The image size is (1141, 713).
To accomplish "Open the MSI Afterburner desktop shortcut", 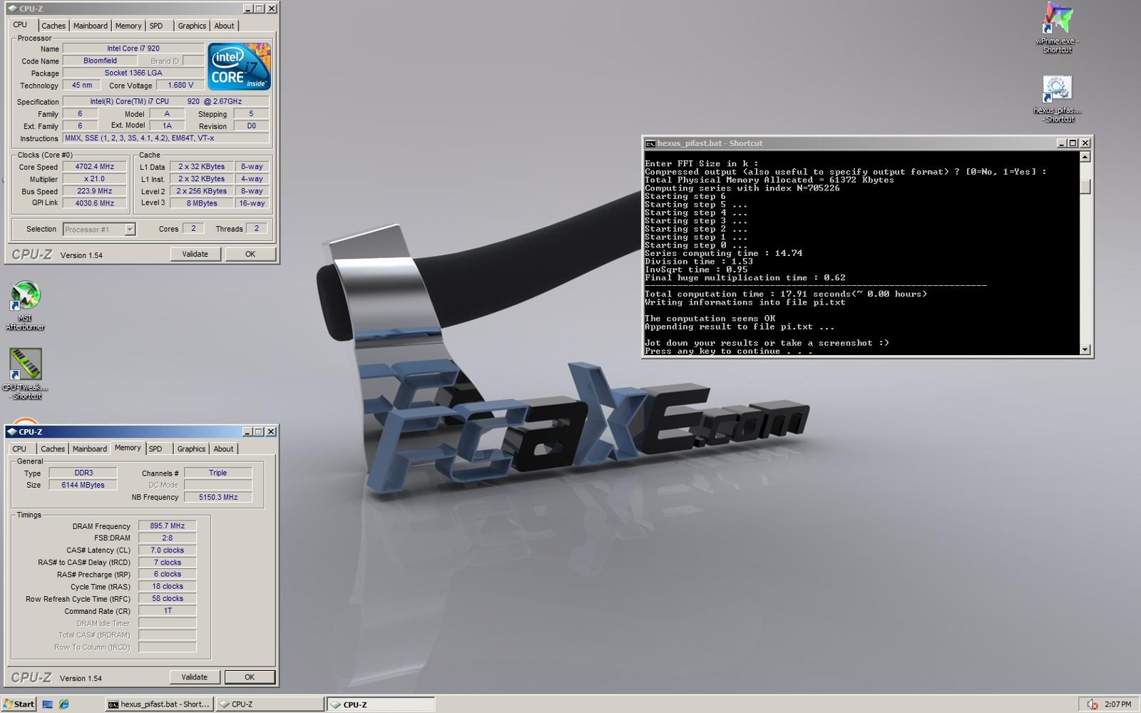I will (x=25, y=297).
